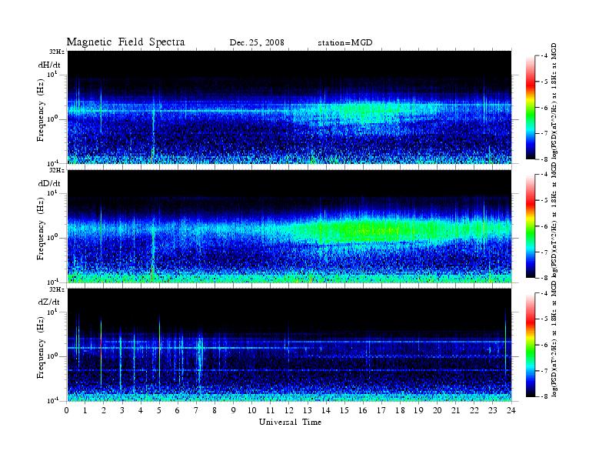Screen dimensions: 609x471
Task: Click the "Magnetic Field Spectra" title
Action: pyautogui.click(x=125, y=42)
